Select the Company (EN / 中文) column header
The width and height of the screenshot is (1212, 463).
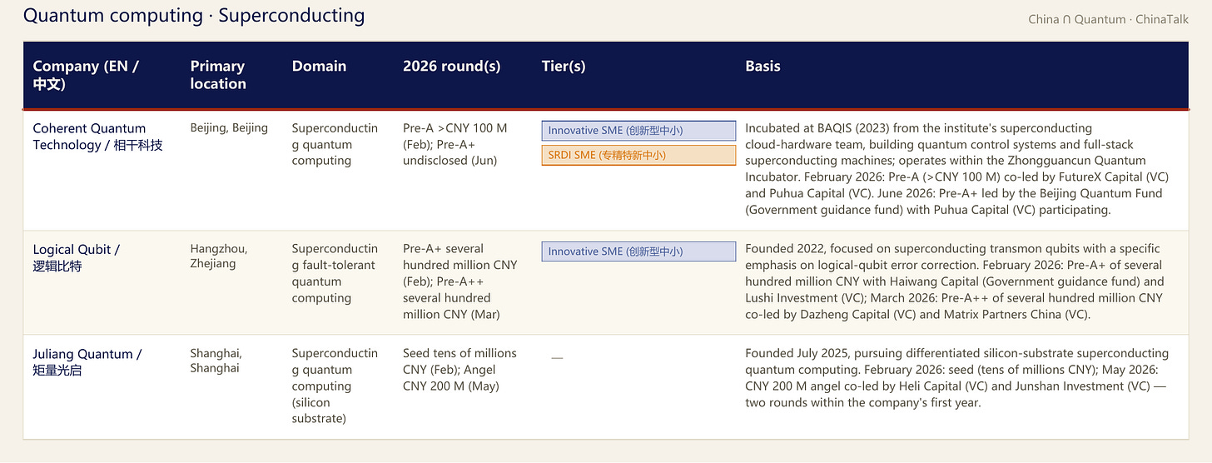[86, 75]
